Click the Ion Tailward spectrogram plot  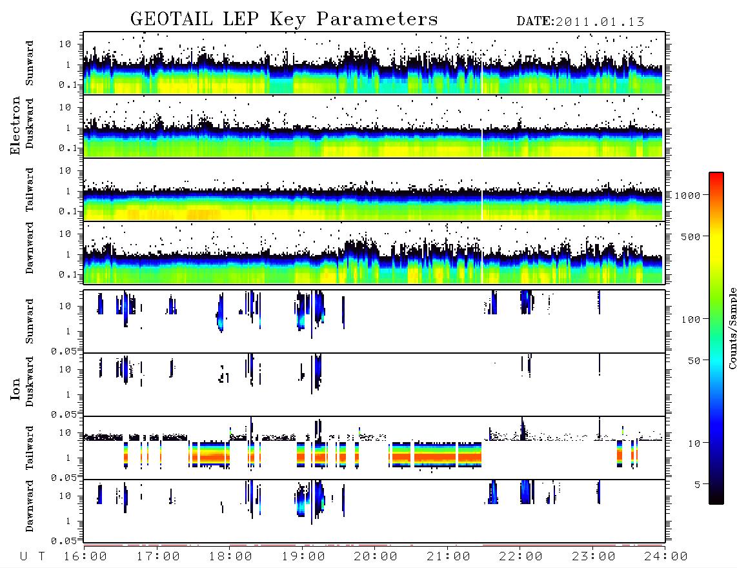pyautogui.click(x=374, y=448)
